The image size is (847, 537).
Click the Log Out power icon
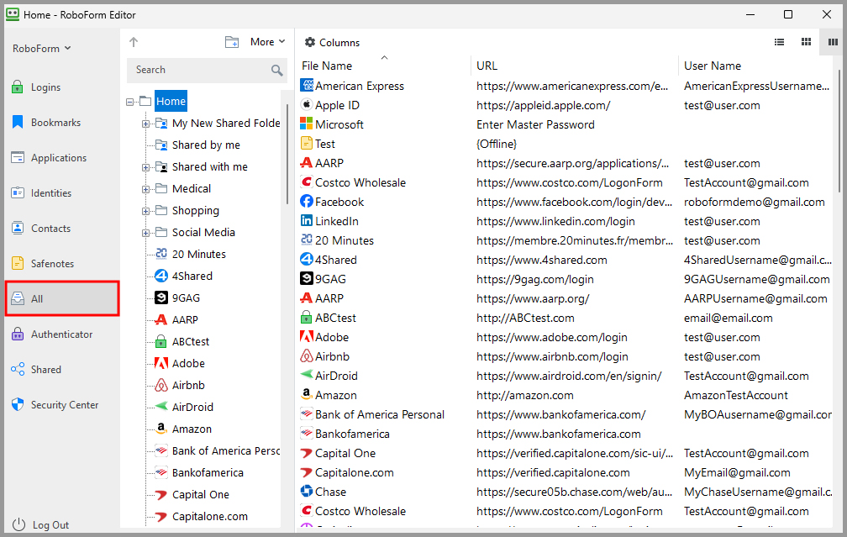click(18, 524)
